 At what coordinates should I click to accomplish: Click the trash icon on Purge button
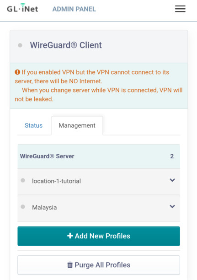tap(70, 265)
